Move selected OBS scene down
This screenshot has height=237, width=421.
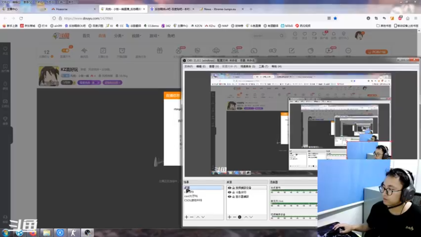click(203, 217)
